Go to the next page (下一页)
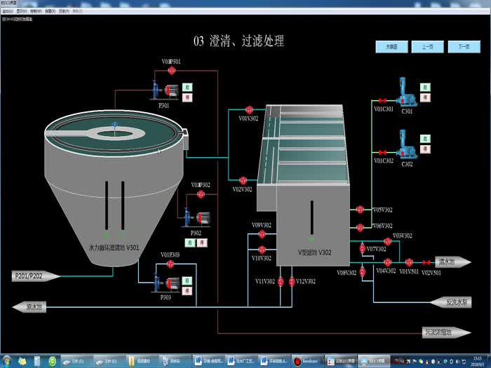 464,47
